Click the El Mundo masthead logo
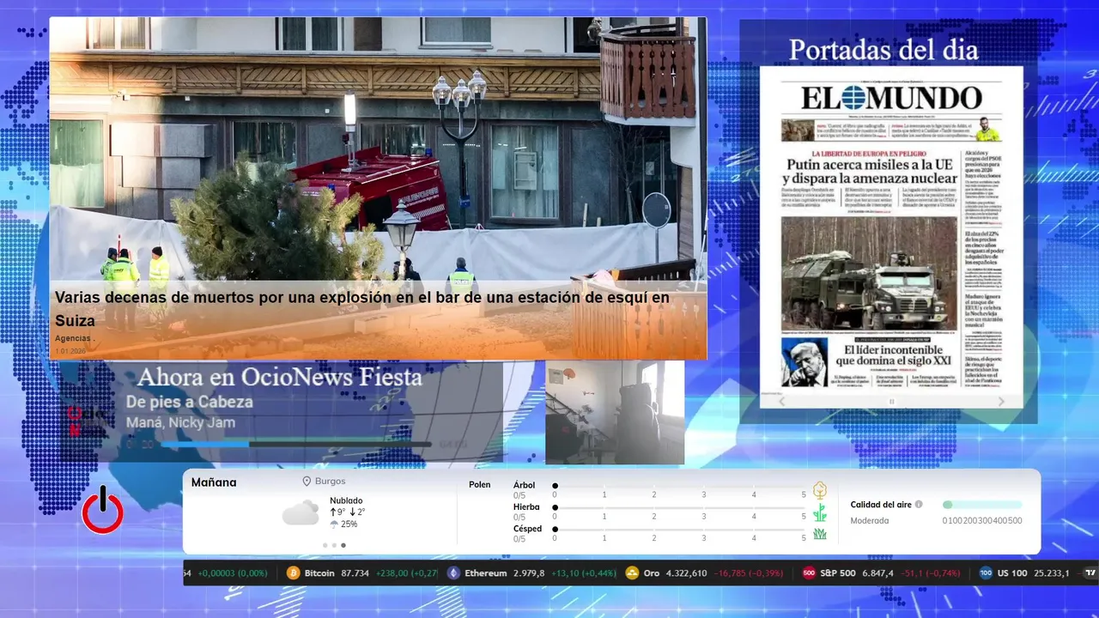This screenshot has height=618, width=1099. click(x=891, y=99)
